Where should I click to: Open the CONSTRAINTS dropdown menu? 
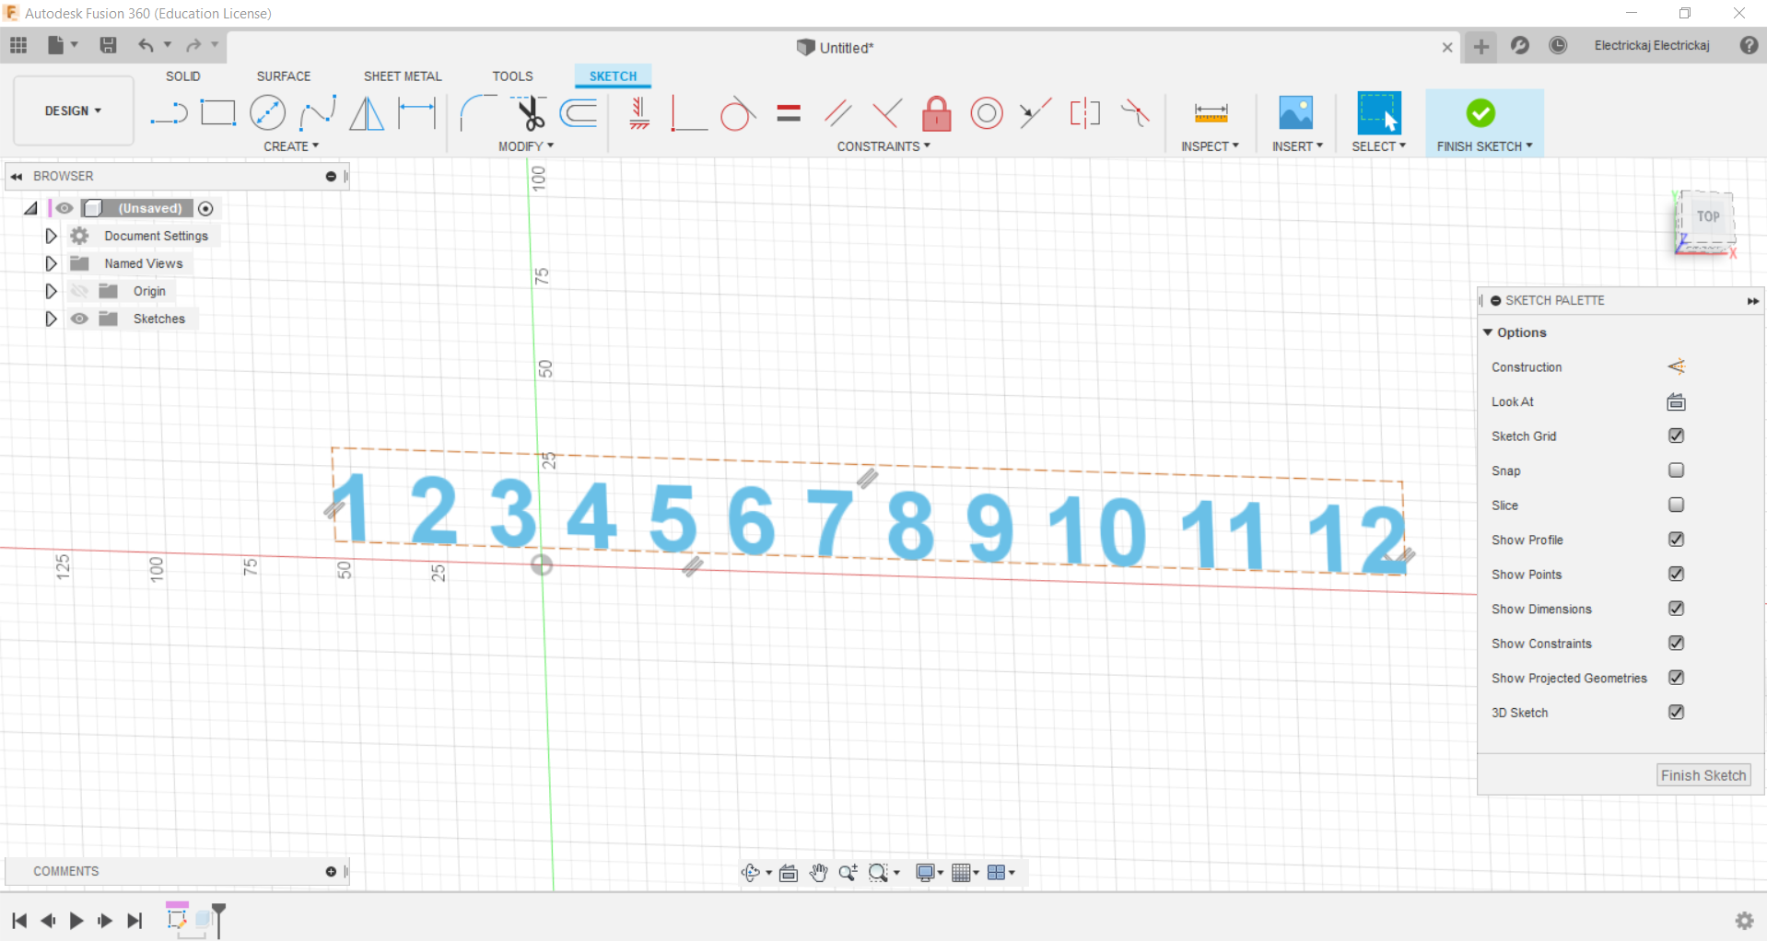pos(883,146)
